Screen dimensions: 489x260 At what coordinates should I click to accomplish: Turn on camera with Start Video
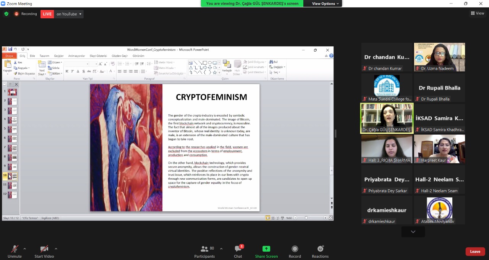[x=44, y=252]
